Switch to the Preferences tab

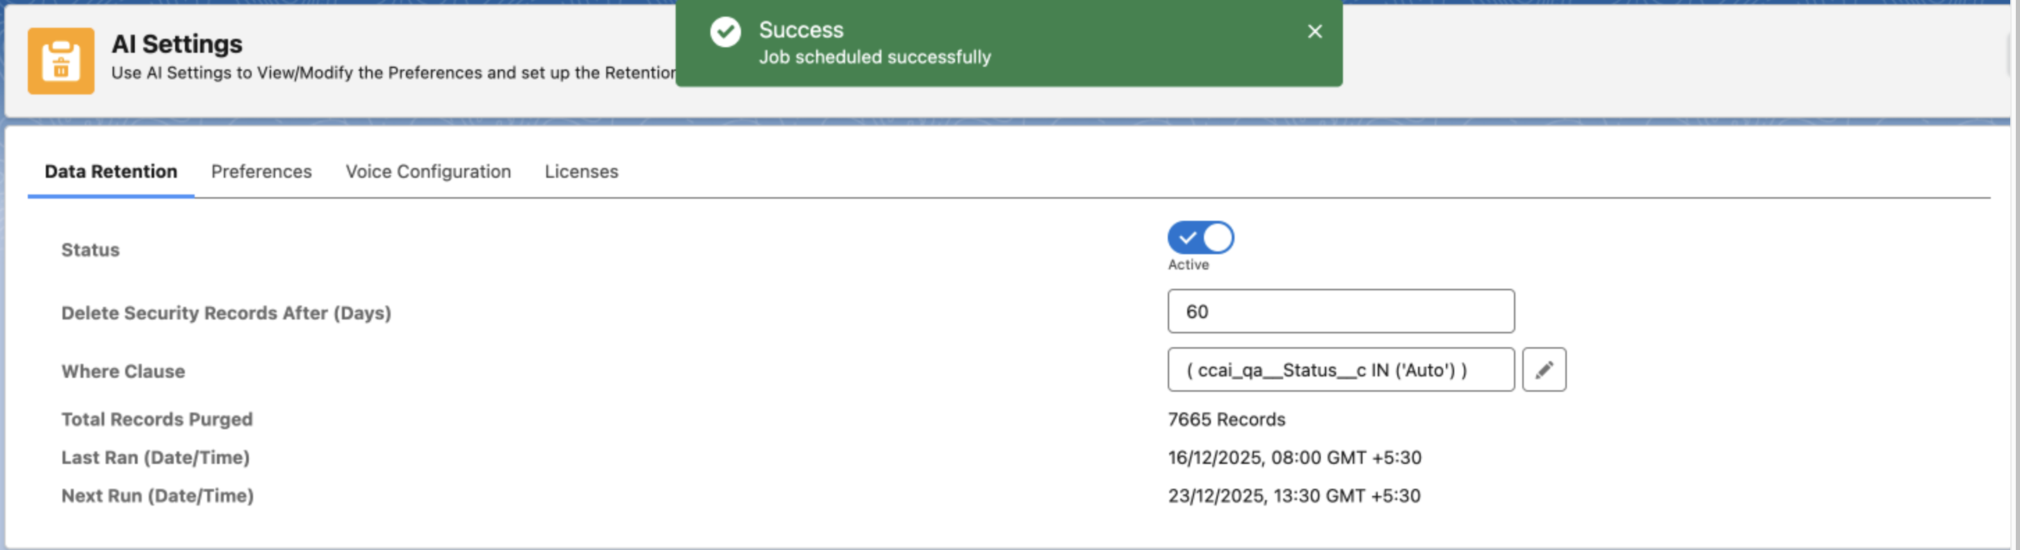coord(261,172)
